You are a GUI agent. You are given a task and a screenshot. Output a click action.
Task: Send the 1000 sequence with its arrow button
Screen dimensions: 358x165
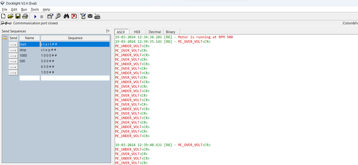coord(13,56)
